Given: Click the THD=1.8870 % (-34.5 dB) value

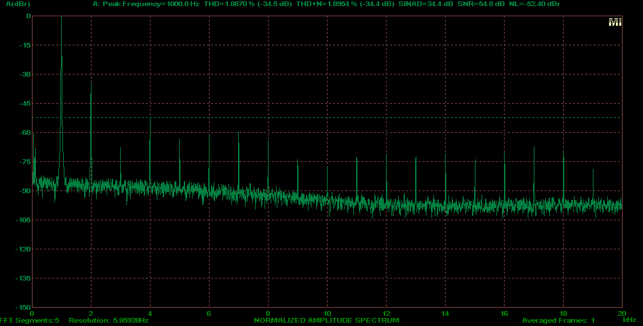Looking at the screenshot, I should point(248,4).
